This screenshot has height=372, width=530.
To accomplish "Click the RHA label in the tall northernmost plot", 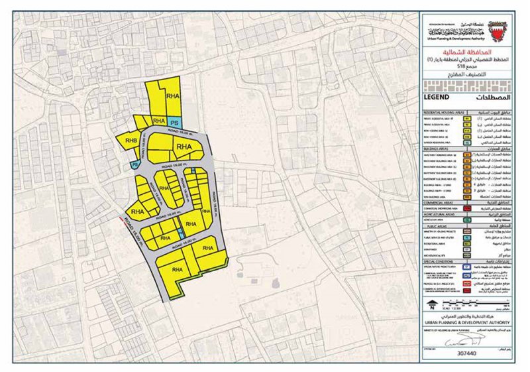I will coord(173,96).
